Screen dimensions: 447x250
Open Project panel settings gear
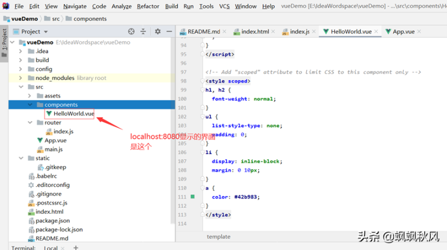tap(158, 32)
